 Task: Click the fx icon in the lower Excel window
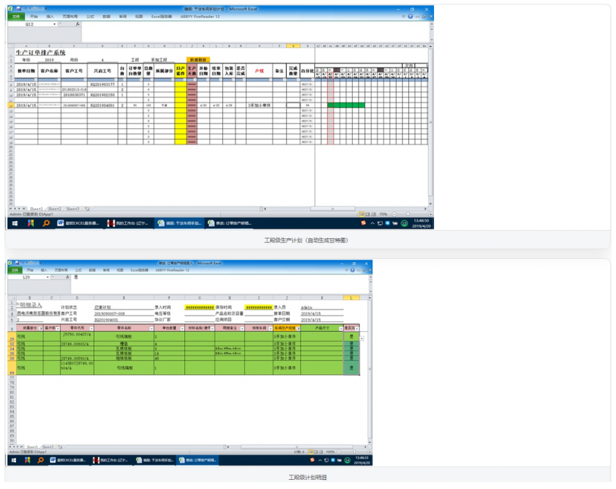(x=68, y=277)
